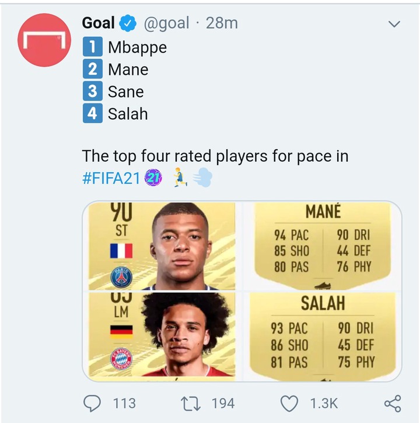
Task: Open the @goal handle link
Action: click(x=166, y=23)
